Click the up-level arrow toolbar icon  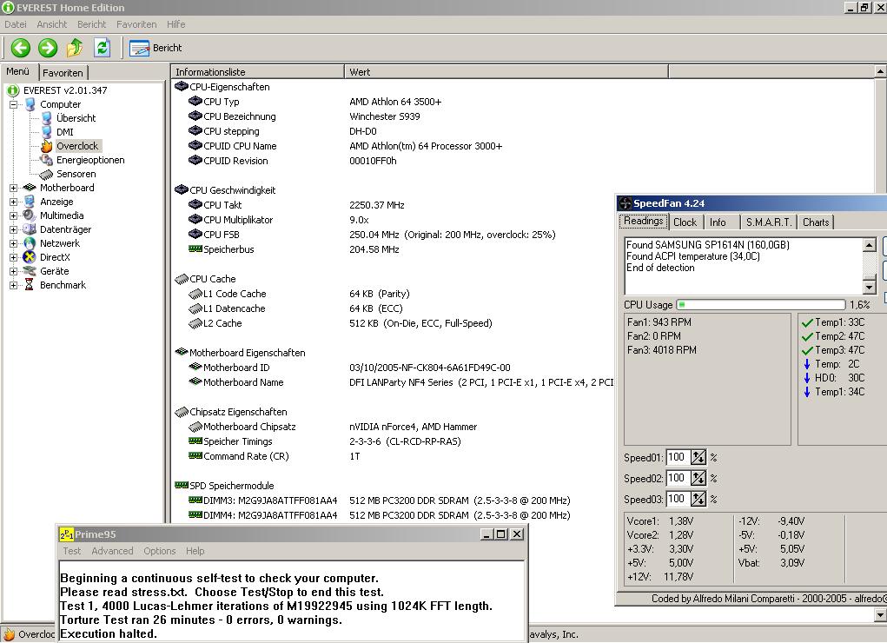coord(75,48)
